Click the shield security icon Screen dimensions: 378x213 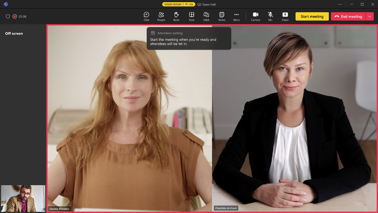pos(8,16)
